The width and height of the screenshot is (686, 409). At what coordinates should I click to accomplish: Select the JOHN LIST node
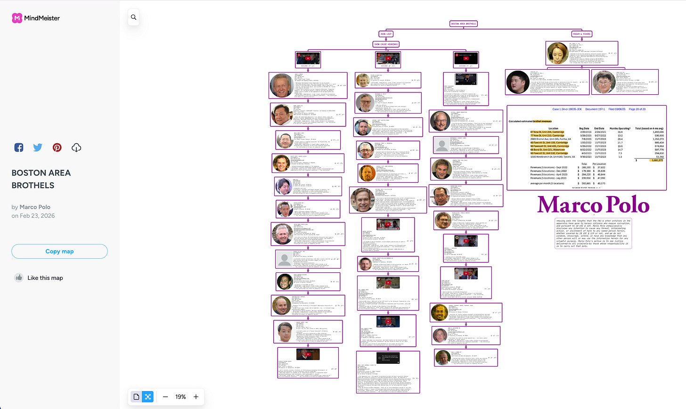coord(386,34)
